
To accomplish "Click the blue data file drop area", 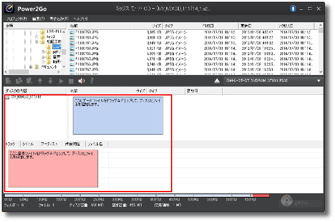I will (x=118, y=115).
